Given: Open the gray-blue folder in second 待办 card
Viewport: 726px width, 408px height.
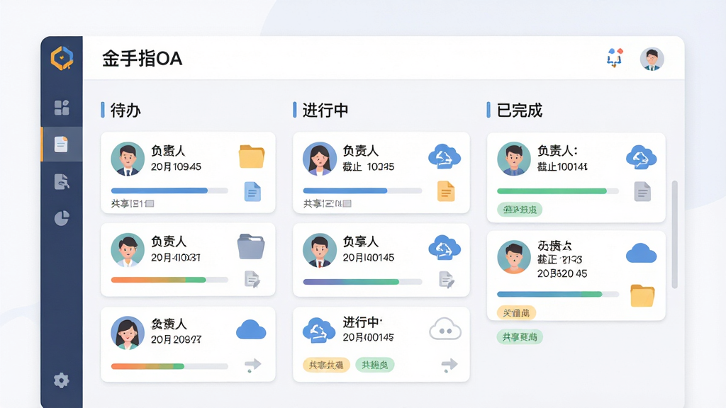Looking at the screenshot, I should (x=251, y=246).
